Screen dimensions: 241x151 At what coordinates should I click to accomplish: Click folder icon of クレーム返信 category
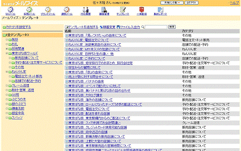click(x=10, y=86)
